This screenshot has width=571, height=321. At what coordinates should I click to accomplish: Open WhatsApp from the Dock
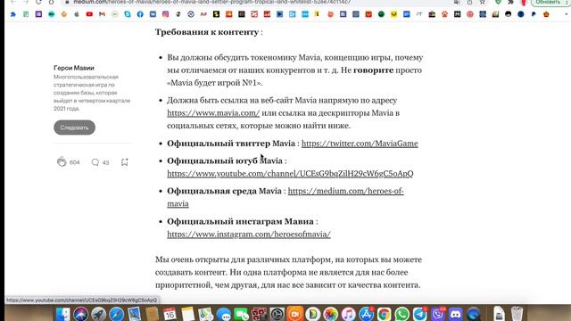tap(402, 314)
